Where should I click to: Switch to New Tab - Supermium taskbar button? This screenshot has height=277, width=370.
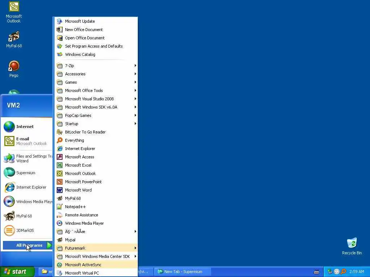pos(182,272)
